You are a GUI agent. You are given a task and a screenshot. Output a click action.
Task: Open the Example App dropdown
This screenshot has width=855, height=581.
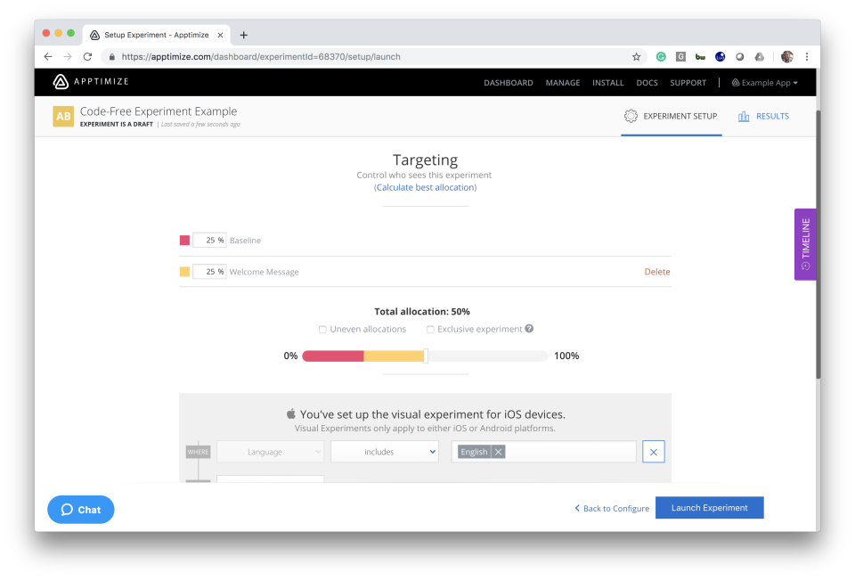click(x=764, y=82)
